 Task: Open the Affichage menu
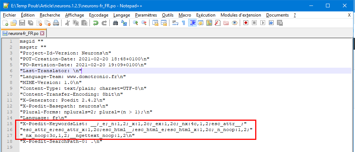click(x=74, y=15)
